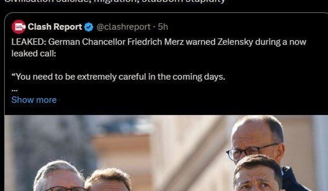
Task: Click the brown-haired man beside the gray-haired man
Action: pos(108,180)
